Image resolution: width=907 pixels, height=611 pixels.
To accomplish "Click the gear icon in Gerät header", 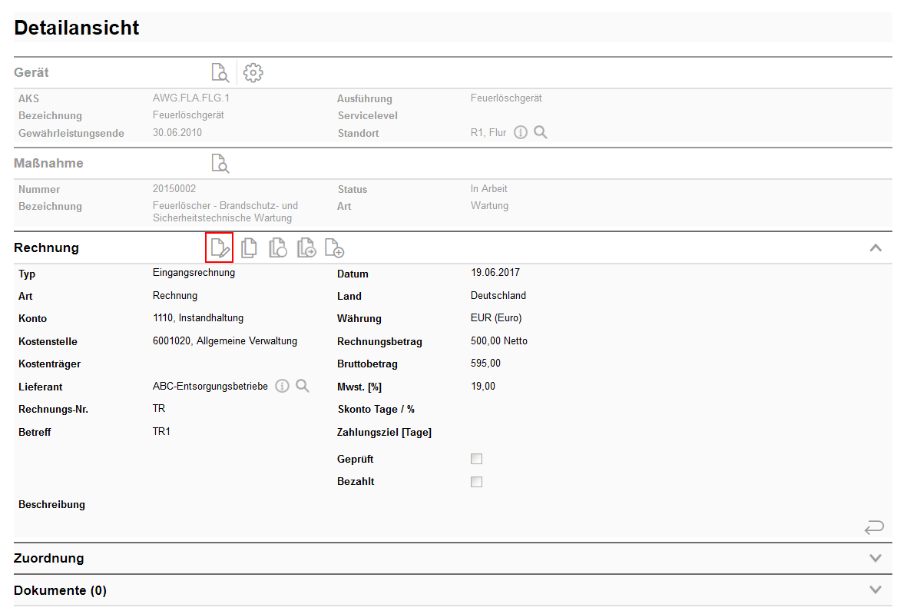I will click(253, 73).
